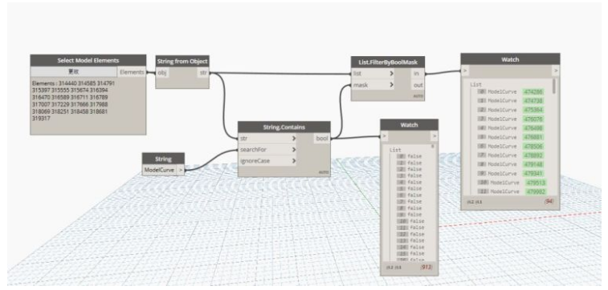Click the String node output arrow port
This screenshot has height=290, width=608.
(181, 170)
